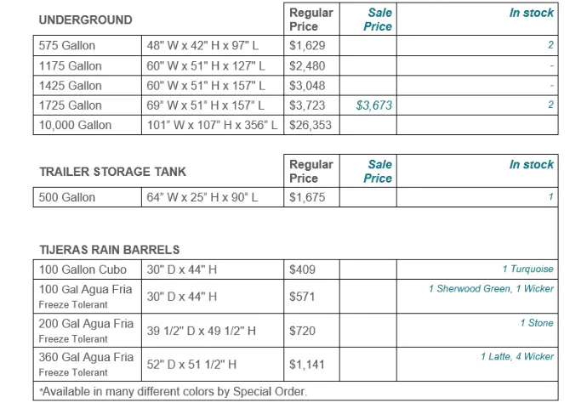Click the 10,000 Gallon tank label
The height and width of the screenshot is (408, 587).
(x=75, y=125)
